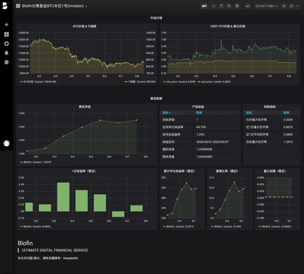This screenshot has height=274, width=304.
Task: Expand the dashboard title dropdown
Action: pos(86,6)
